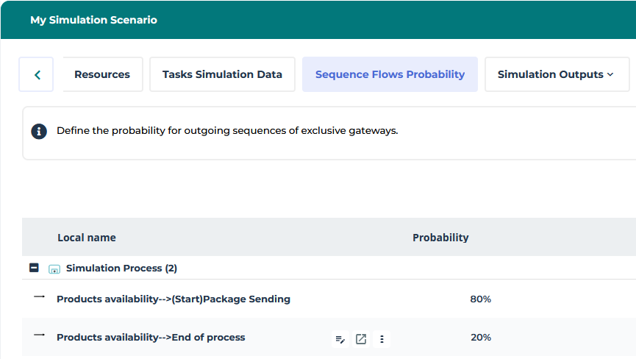Screen dimensions: 636x359
Task: Select Products availability to End of process flow
Action: pos(151,338)
